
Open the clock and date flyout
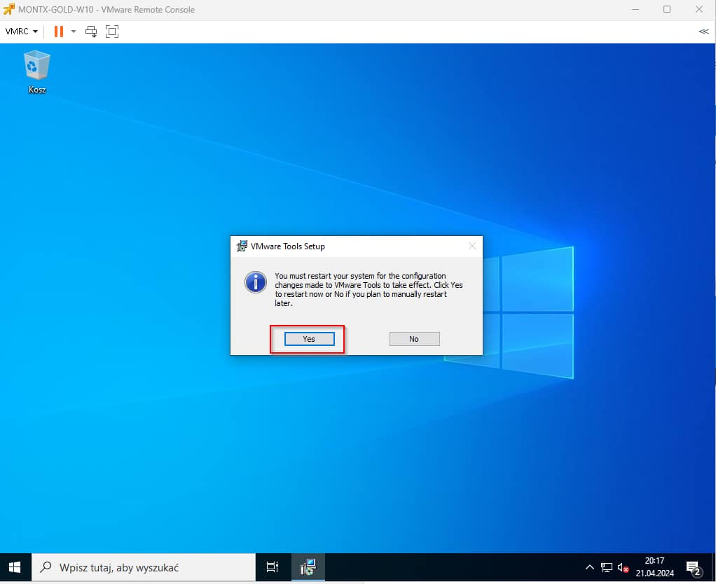click(x=654, y=567)
